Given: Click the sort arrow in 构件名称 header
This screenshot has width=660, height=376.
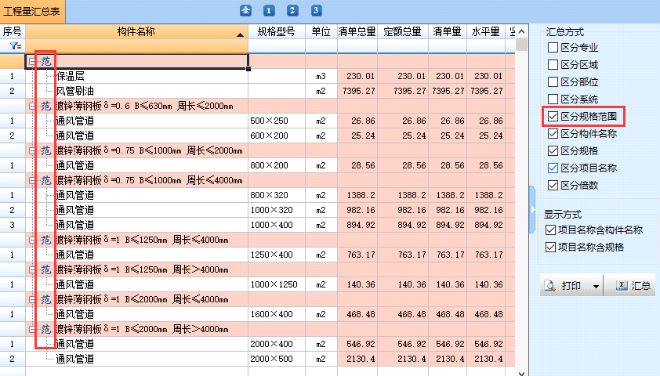Looking at the screenshot, I should tap(240, 34).
